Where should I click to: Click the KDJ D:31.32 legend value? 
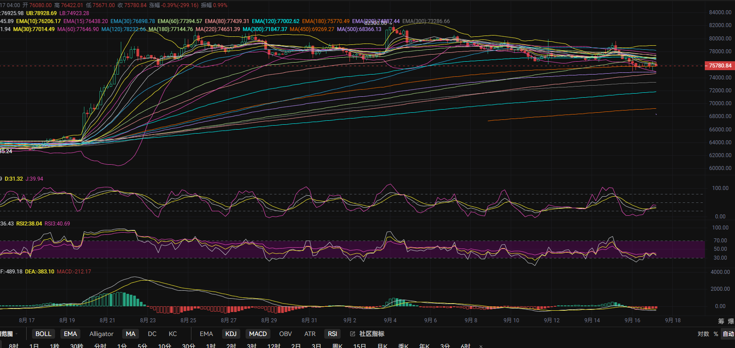[x=13, y=178]
